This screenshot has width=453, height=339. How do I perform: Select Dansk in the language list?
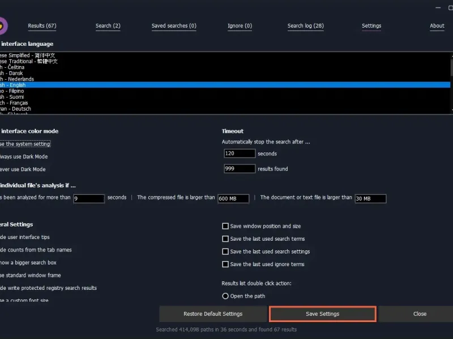[225, 73]
